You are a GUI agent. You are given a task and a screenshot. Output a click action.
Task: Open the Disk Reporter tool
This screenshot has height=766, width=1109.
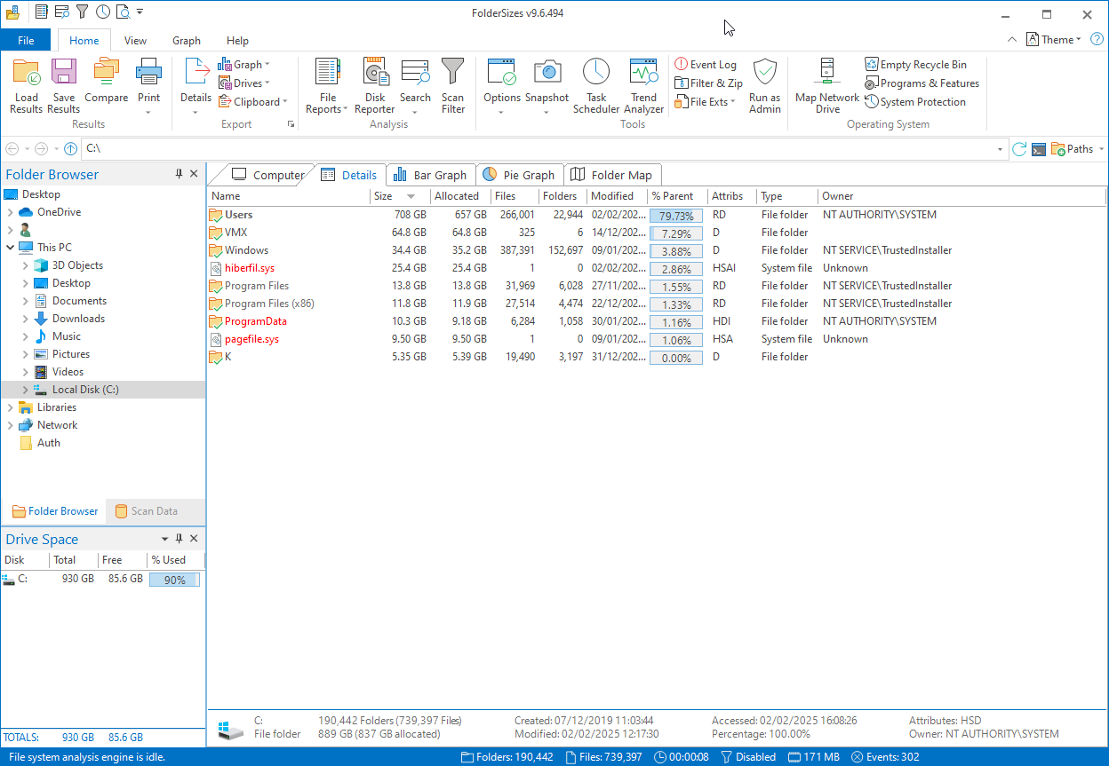coord(375,86)
